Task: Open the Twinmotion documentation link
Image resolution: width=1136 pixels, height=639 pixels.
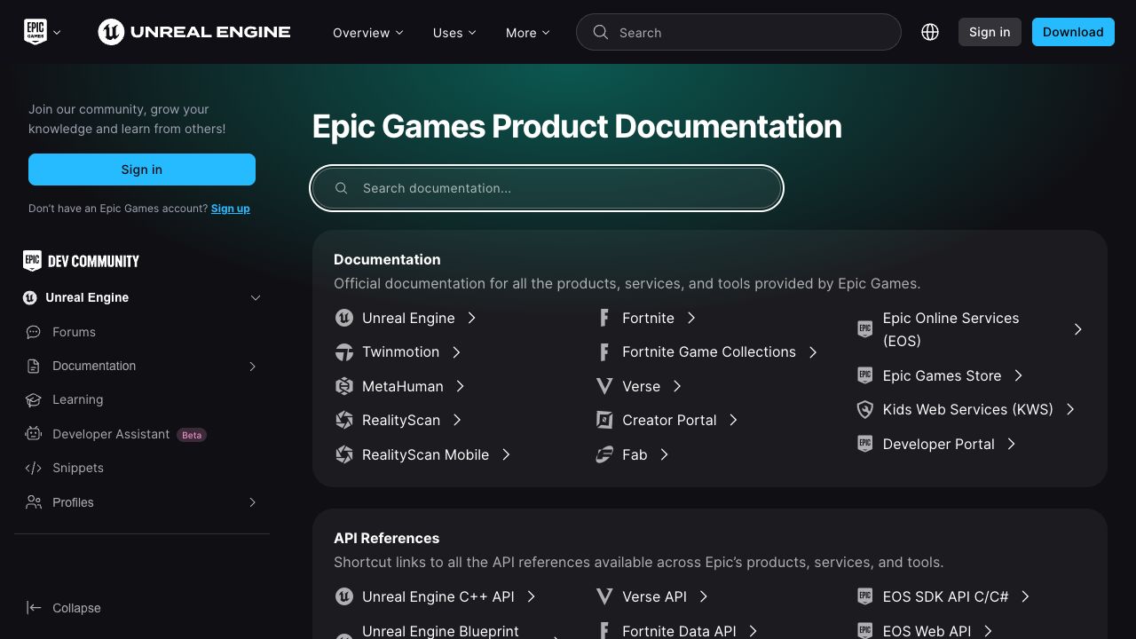Action: click(x=400, y=352)
